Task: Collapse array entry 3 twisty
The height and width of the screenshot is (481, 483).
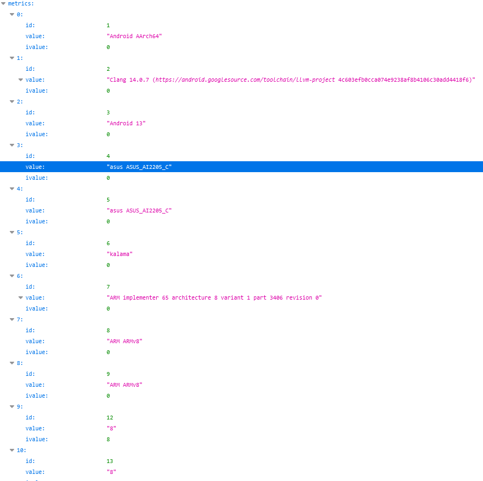Action: click(x=12, y=145)
